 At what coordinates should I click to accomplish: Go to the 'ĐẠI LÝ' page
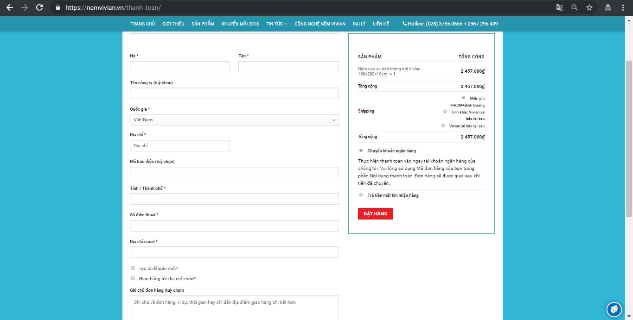(359, 24)
